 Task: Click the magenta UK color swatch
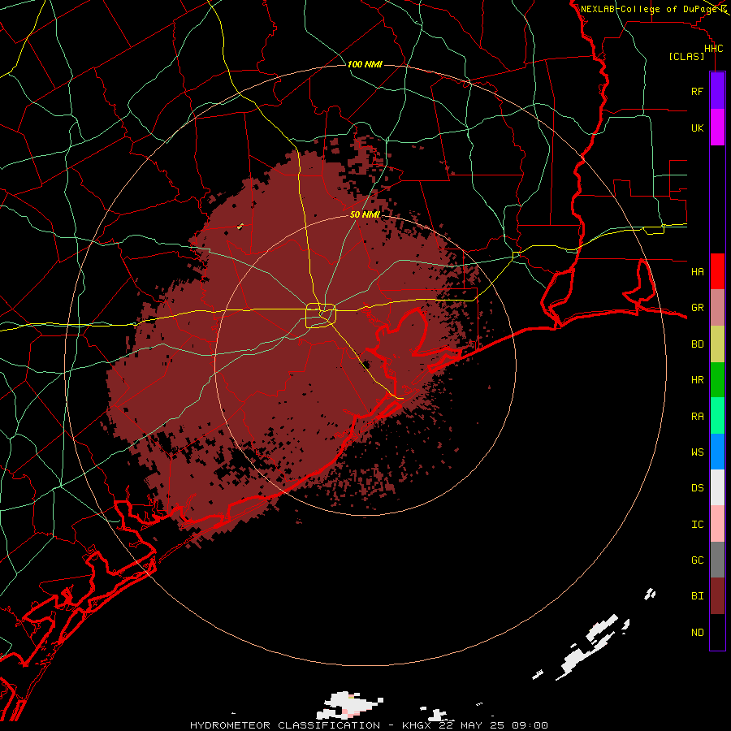717,128
